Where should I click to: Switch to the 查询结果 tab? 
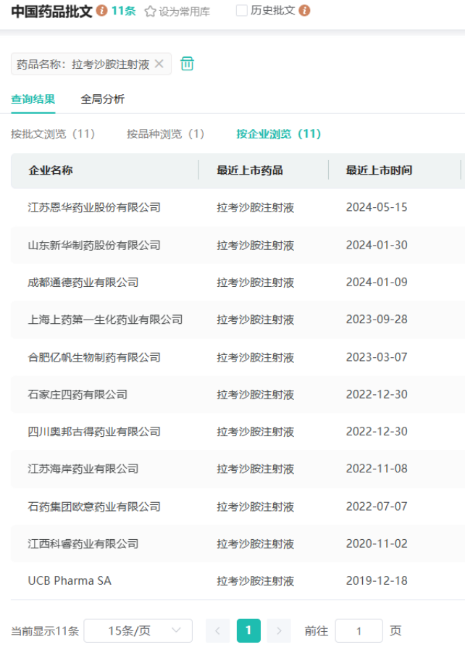33,99
